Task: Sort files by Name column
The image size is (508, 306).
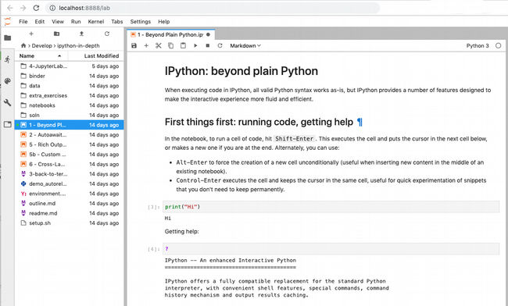Action: pyautogui.click(x=41, y=56)
